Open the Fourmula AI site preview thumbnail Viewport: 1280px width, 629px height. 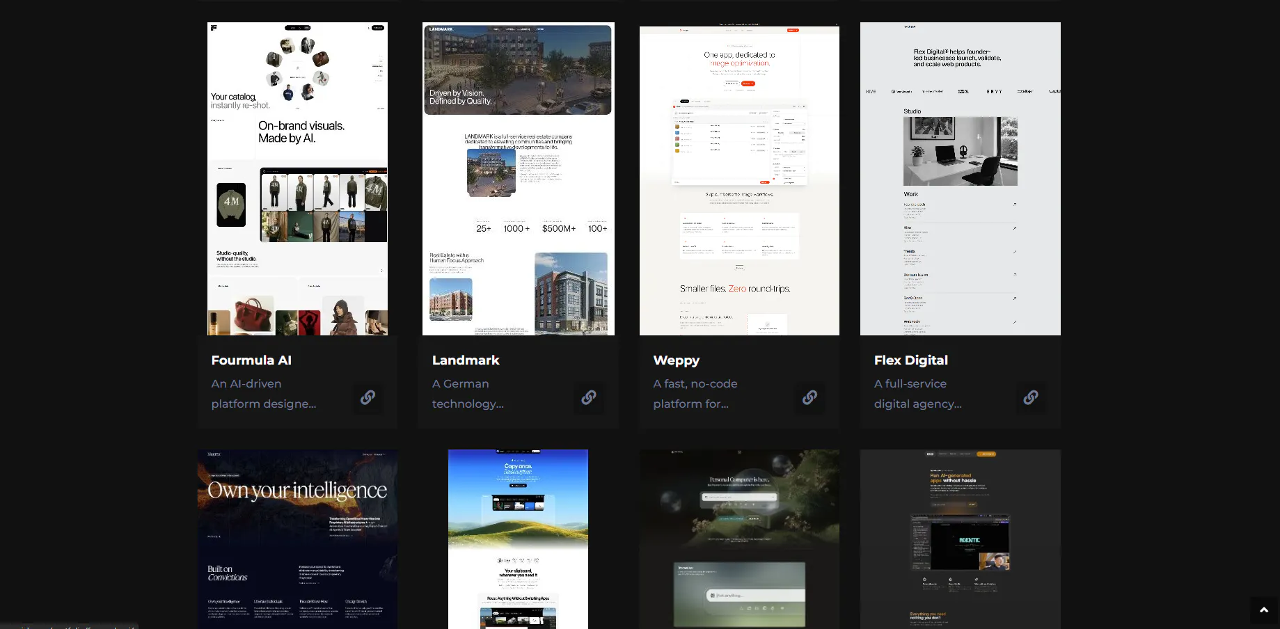click(297, 179)
